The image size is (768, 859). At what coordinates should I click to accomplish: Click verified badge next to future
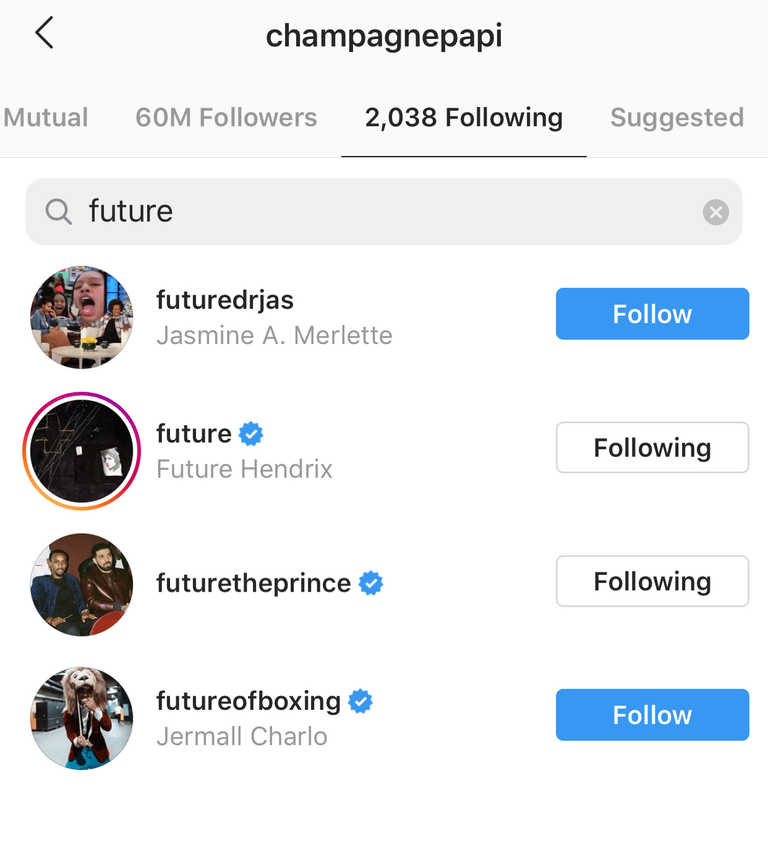click(251, 434)
